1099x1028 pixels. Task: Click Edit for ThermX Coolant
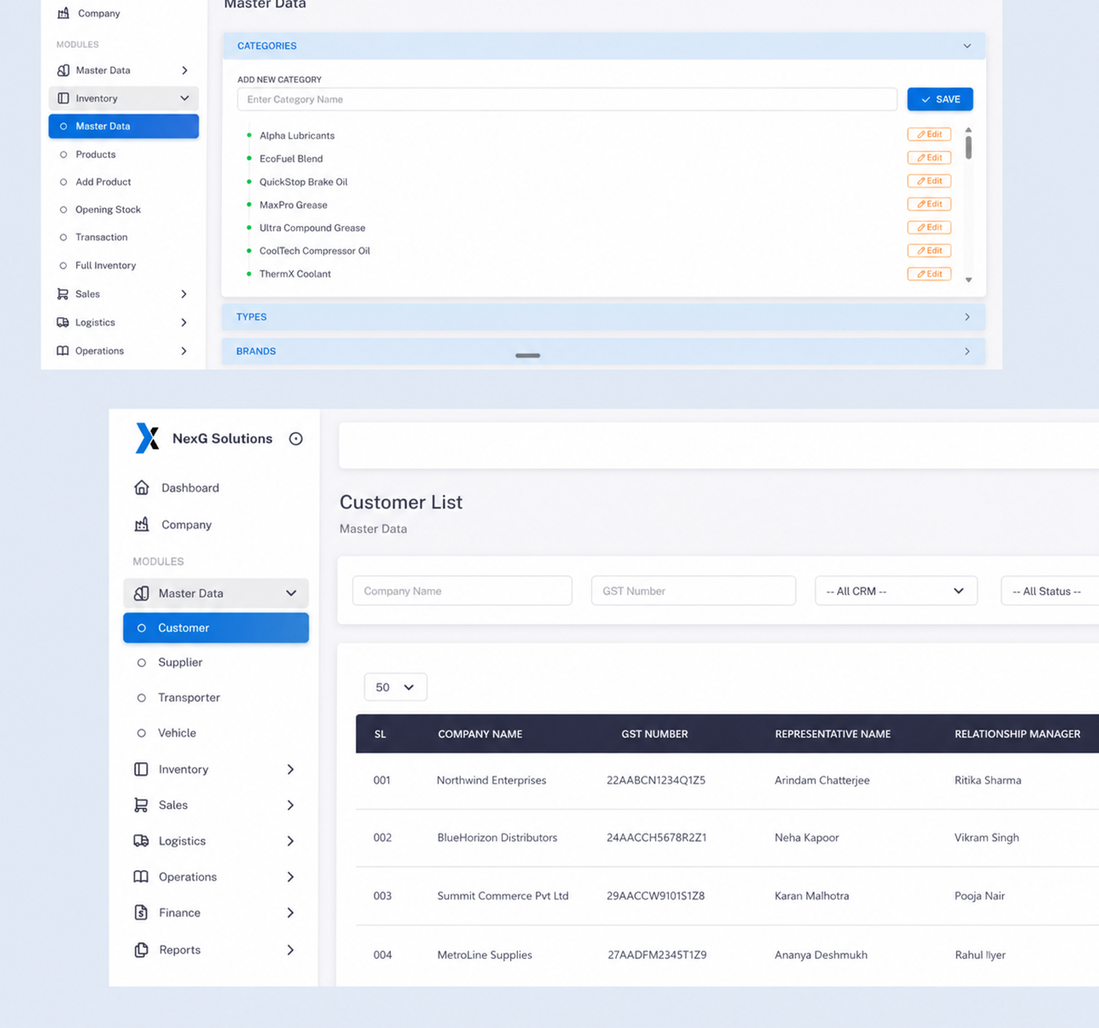(929, 274)
